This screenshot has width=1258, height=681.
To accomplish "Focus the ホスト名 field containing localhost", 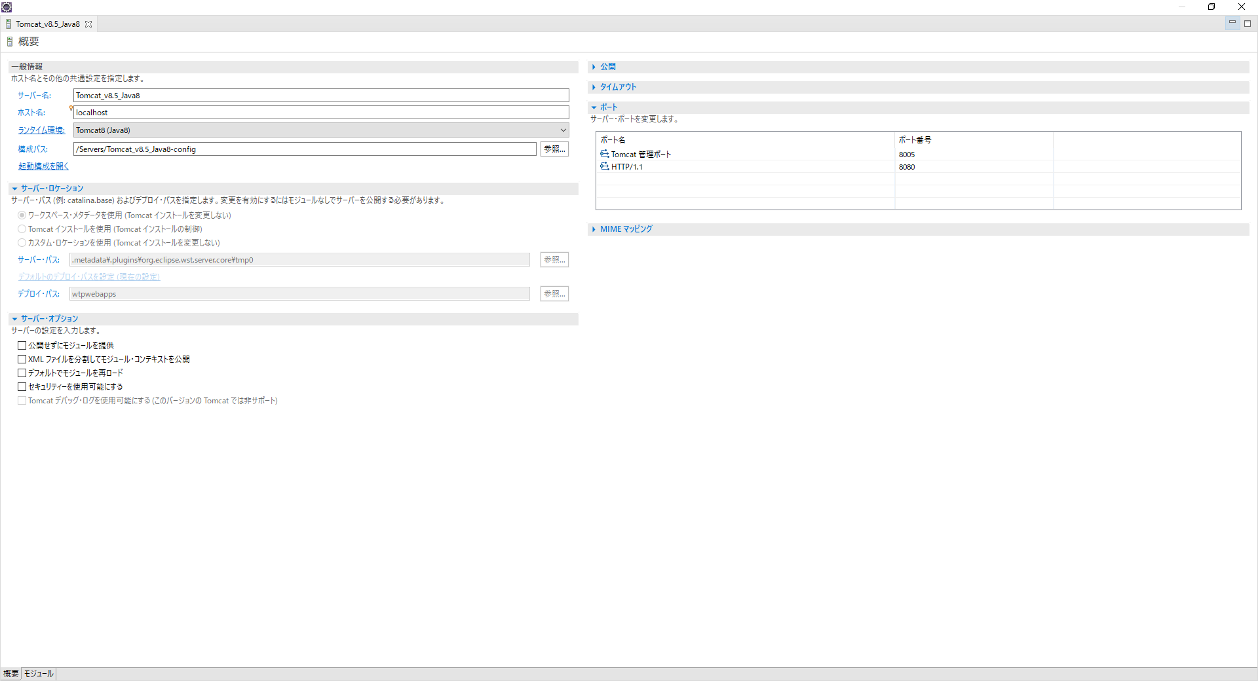I will coord(321,113).
